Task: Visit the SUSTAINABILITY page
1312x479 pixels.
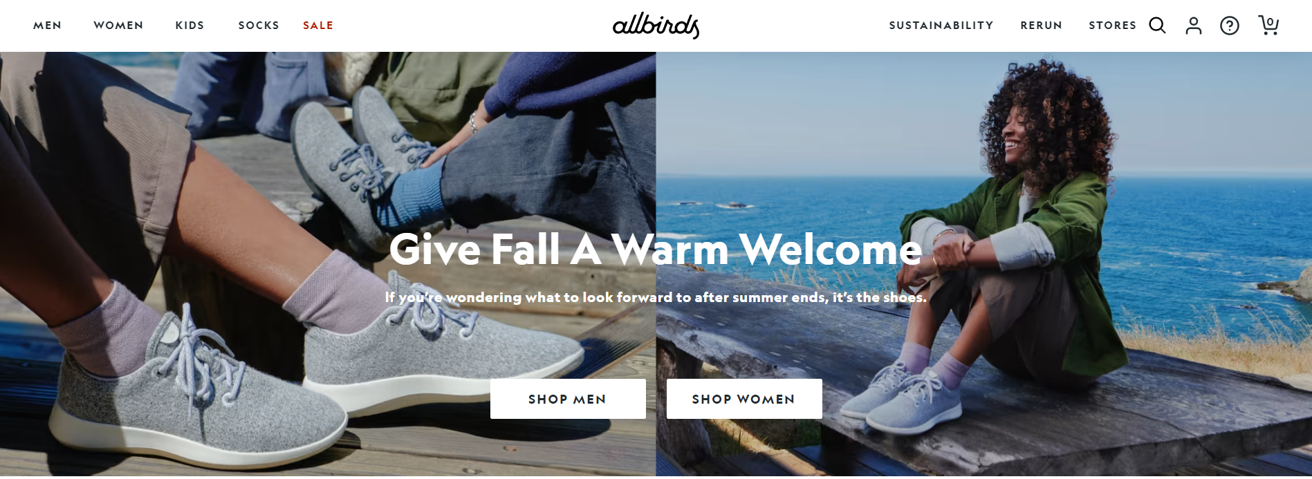Action: (x=941, y=26)
